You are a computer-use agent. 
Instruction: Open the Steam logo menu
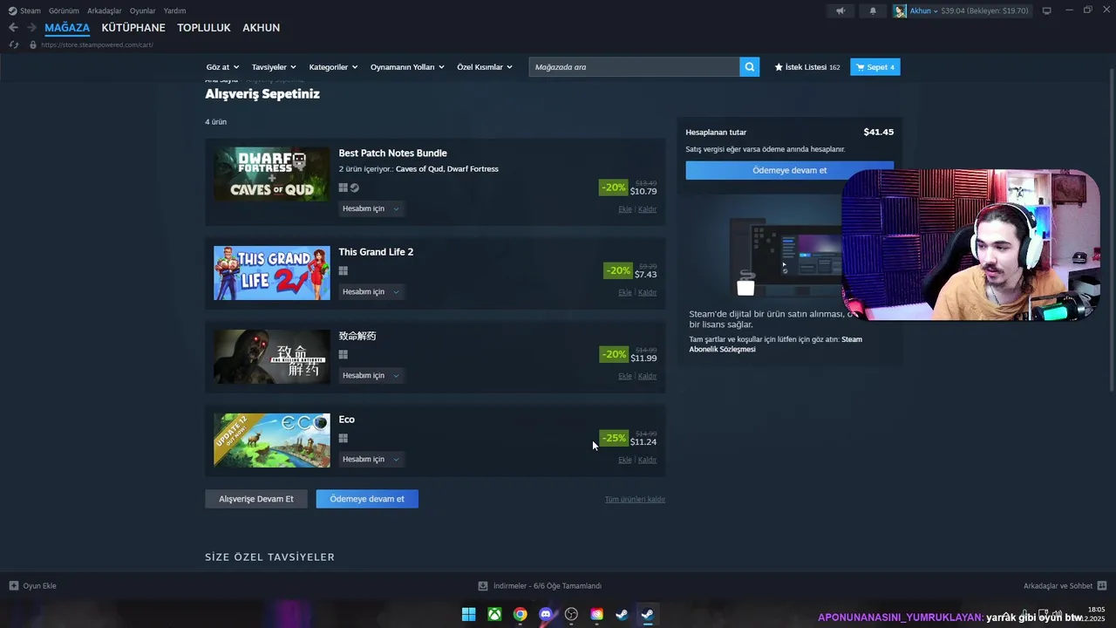pos(12,10)
